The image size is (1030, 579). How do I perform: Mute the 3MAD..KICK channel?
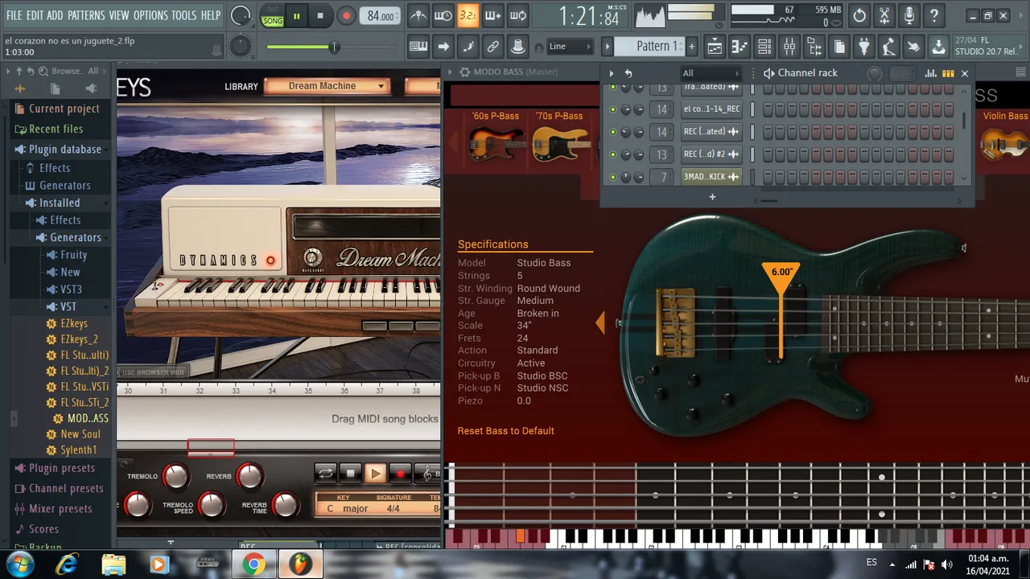(613, 176)
